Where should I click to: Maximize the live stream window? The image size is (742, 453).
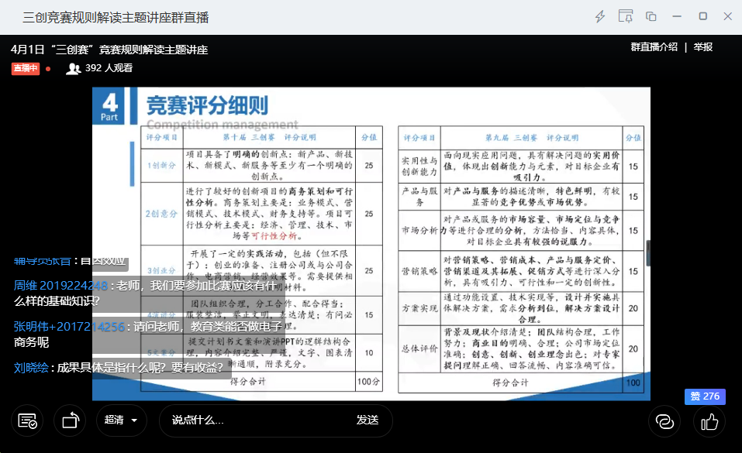702,16
